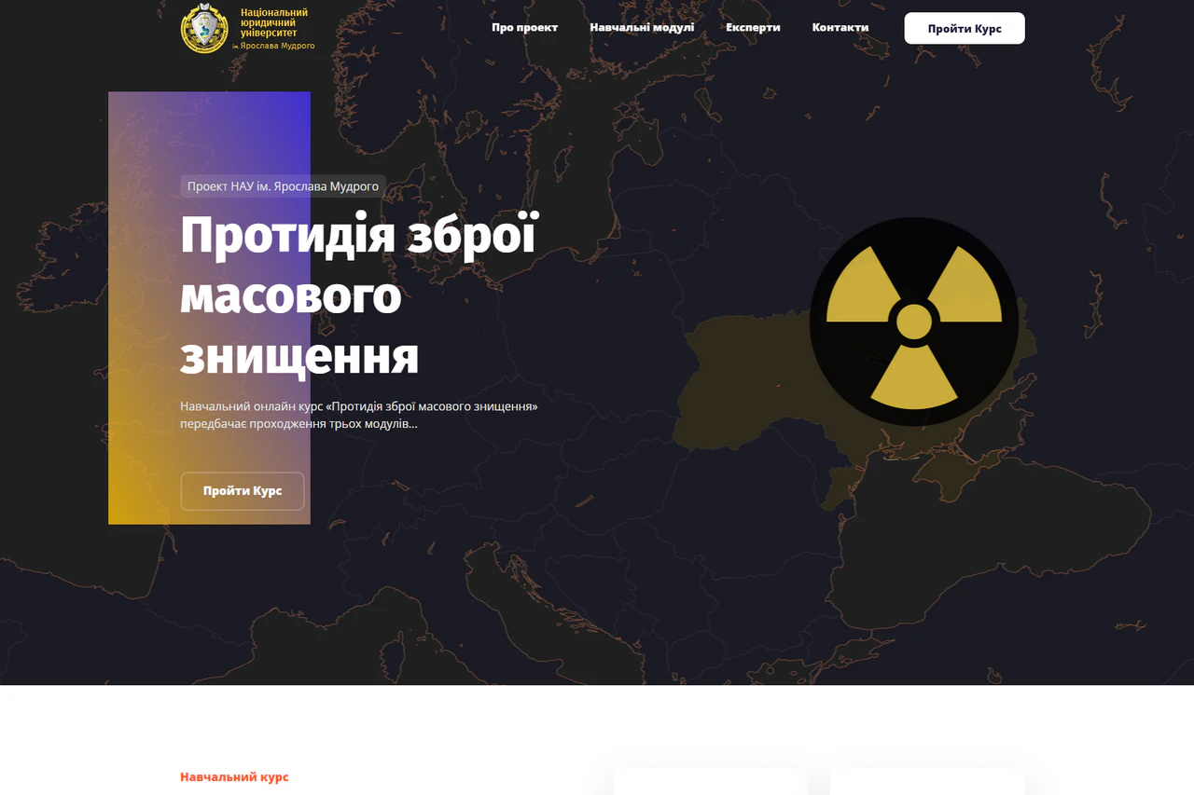Click the university coat of arms logo

[204, 28]
